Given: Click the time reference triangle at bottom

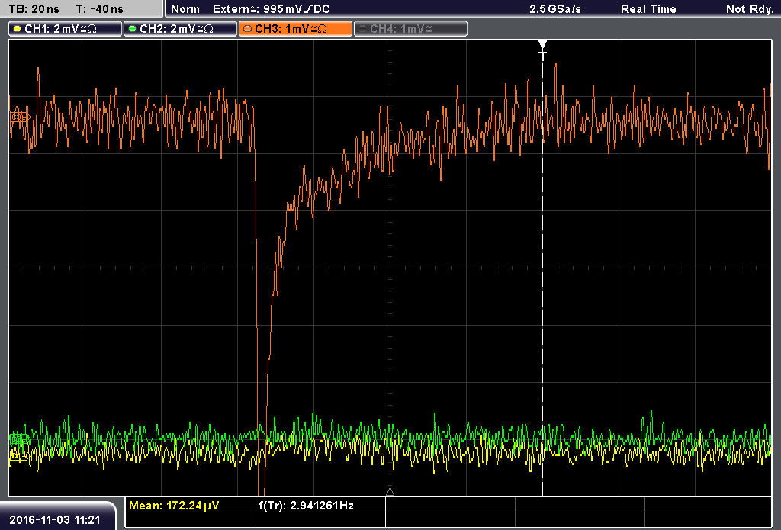Looking at the screenshot, I should click(x=390, y=491).
